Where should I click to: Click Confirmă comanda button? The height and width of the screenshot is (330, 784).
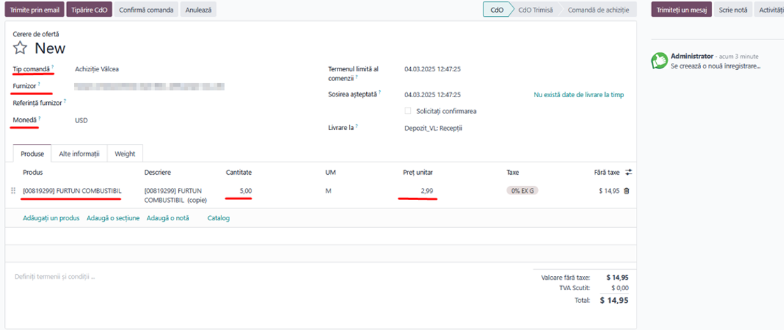point(146,10)
